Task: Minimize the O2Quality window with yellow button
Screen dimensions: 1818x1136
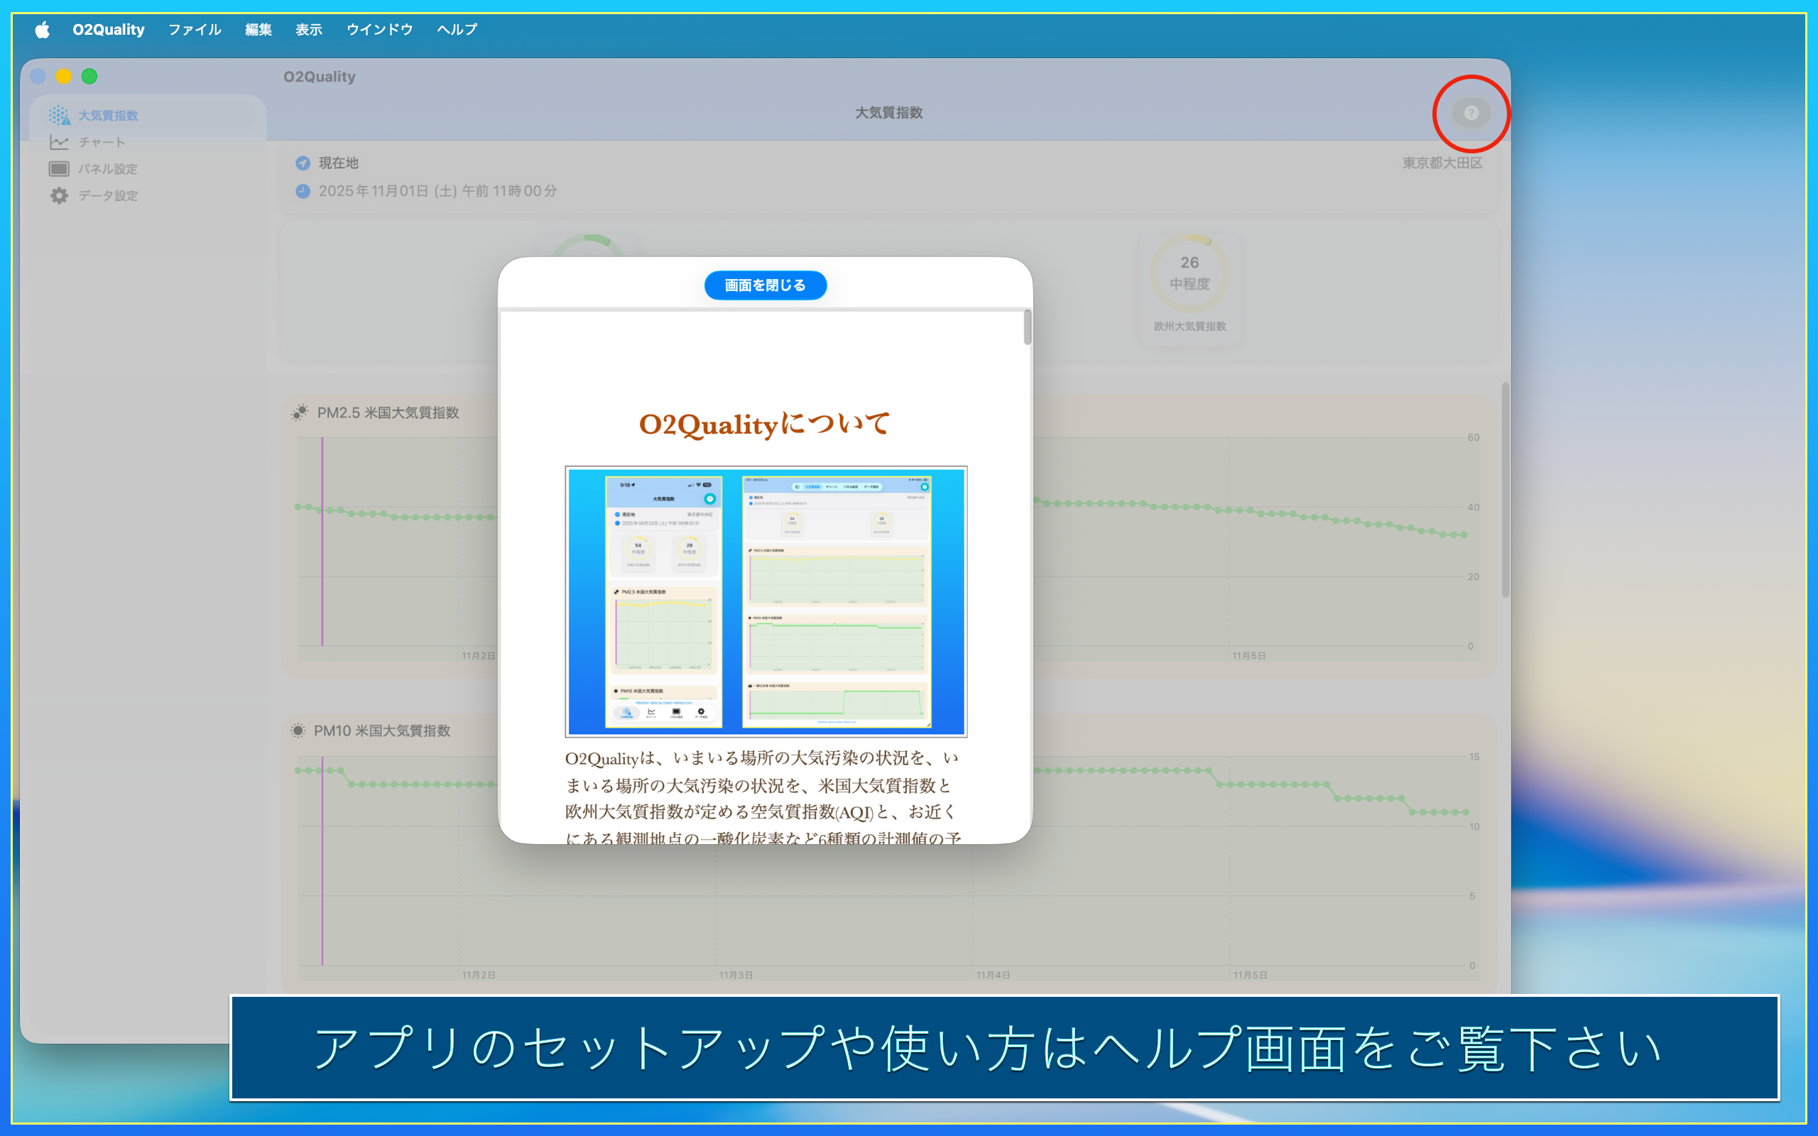Action: coord(64,77)
